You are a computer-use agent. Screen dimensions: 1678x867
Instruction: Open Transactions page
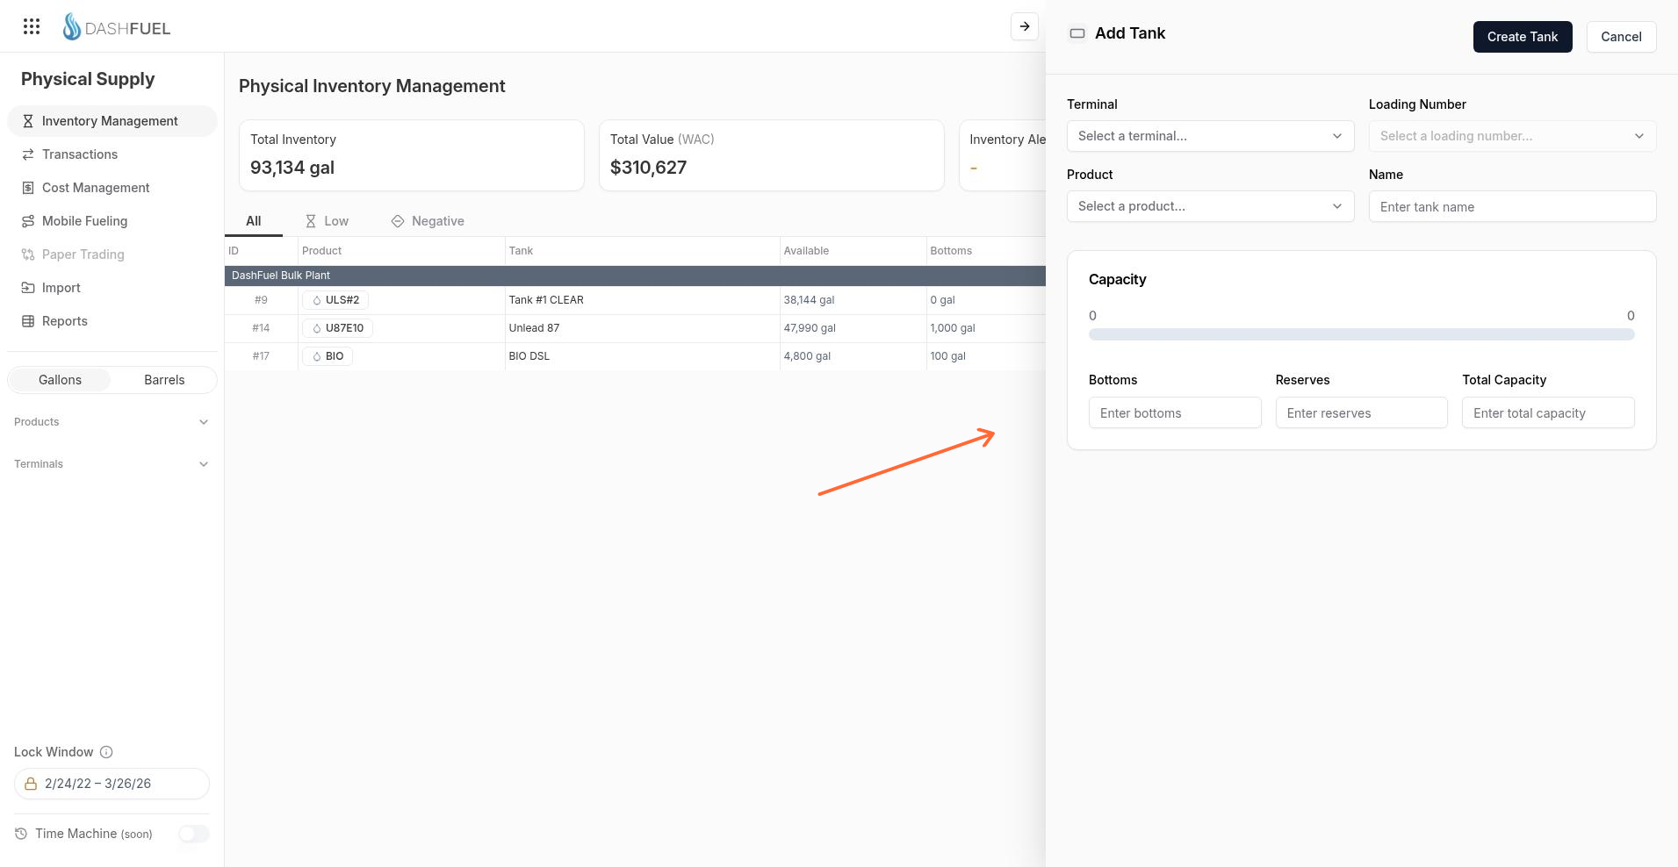pos(112,154)
